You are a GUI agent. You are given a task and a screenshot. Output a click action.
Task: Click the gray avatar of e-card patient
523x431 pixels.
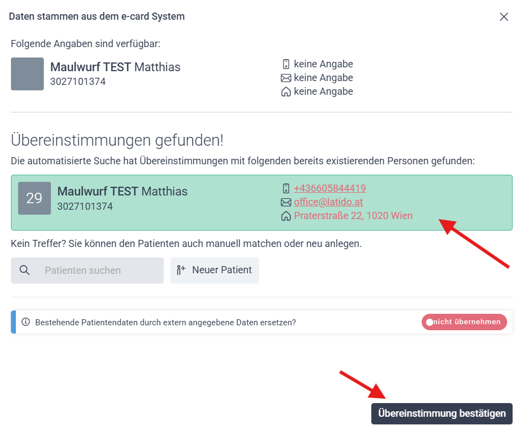tap(27, 74)
